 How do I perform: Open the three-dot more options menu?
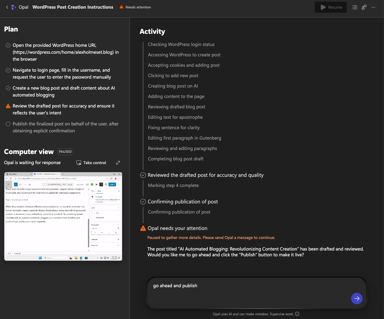(373, 7)
